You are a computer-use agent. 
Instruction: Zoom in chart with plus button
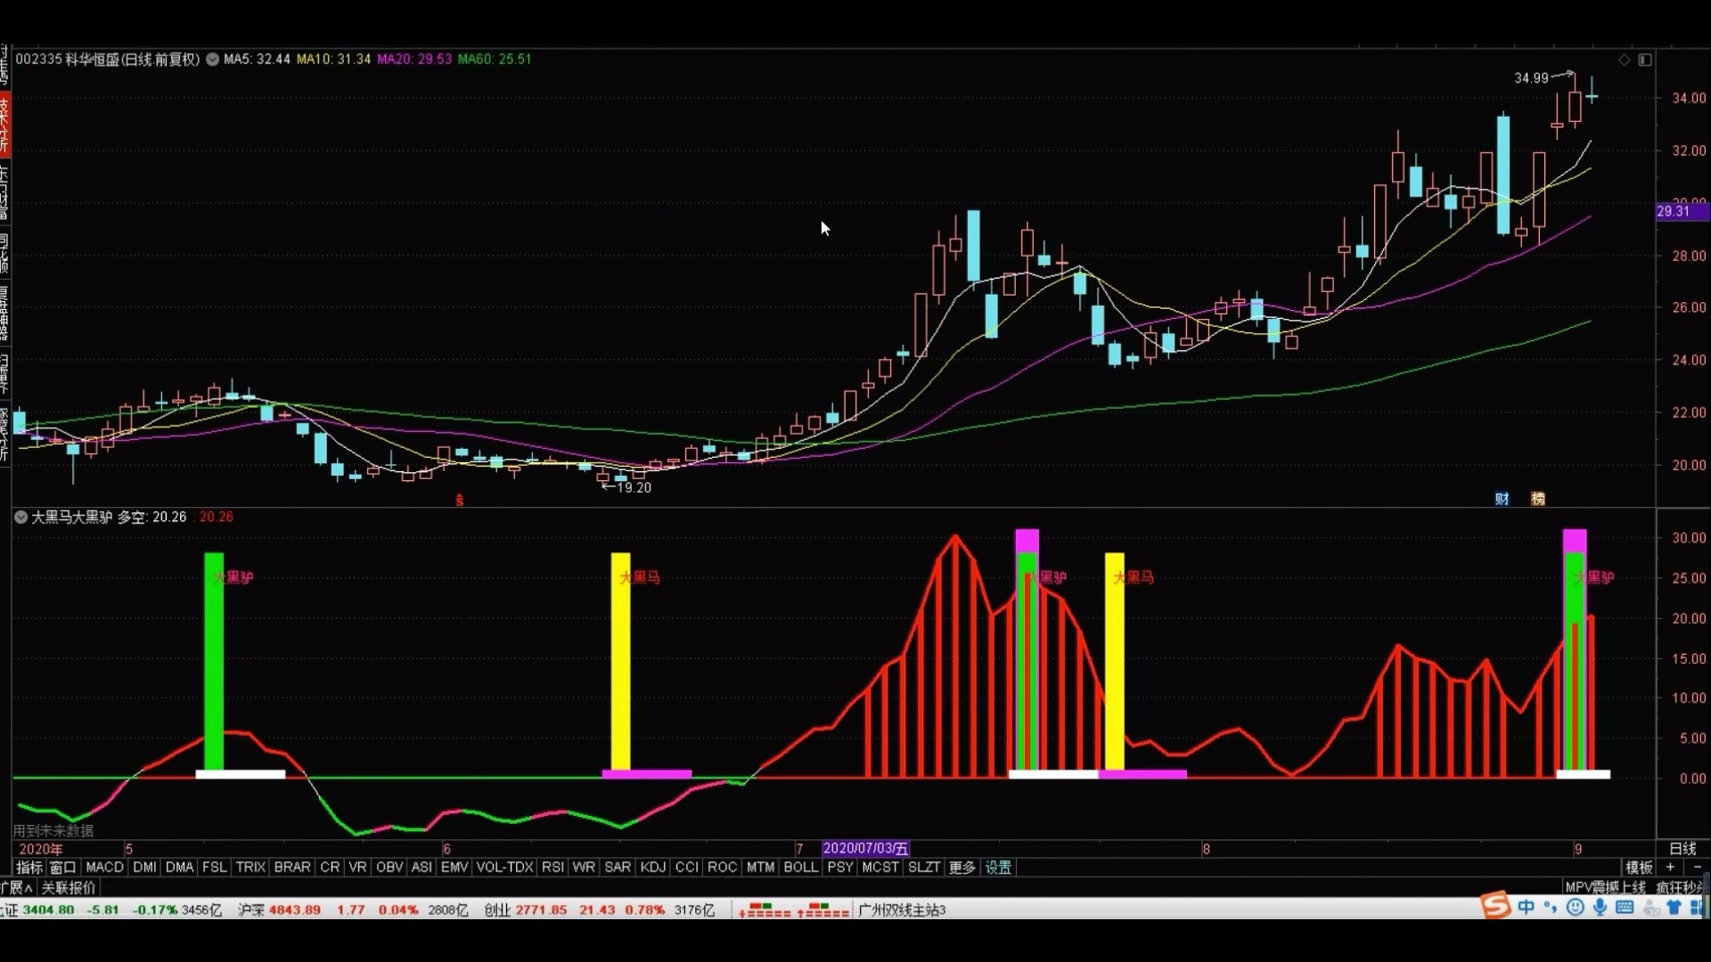click(x=1670, y=867)
